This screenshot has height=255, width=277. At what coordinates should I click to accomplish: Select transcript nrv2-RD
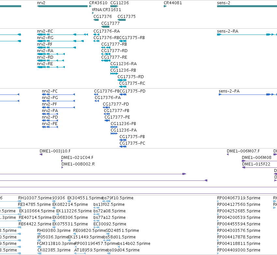tap(45, 57)
